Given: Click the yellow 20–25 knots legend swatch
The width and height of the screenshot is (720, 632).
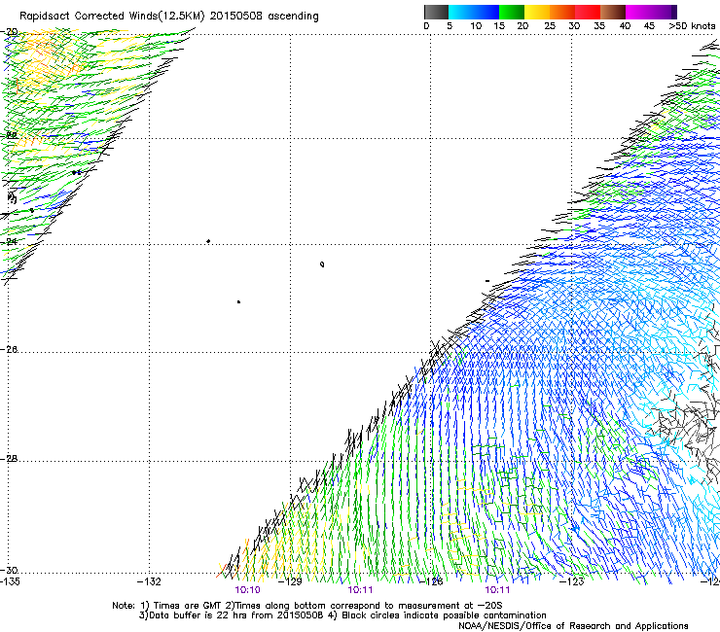Looking at the screenshot, I should click(x=537, y=12).
